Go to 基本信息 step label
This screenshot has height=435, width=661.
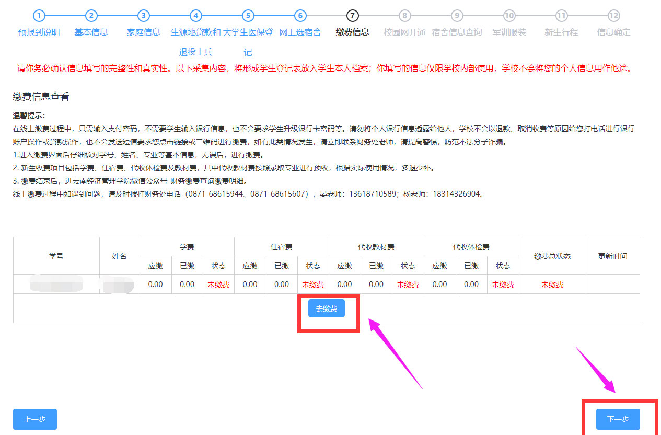[x=91, y=32]
